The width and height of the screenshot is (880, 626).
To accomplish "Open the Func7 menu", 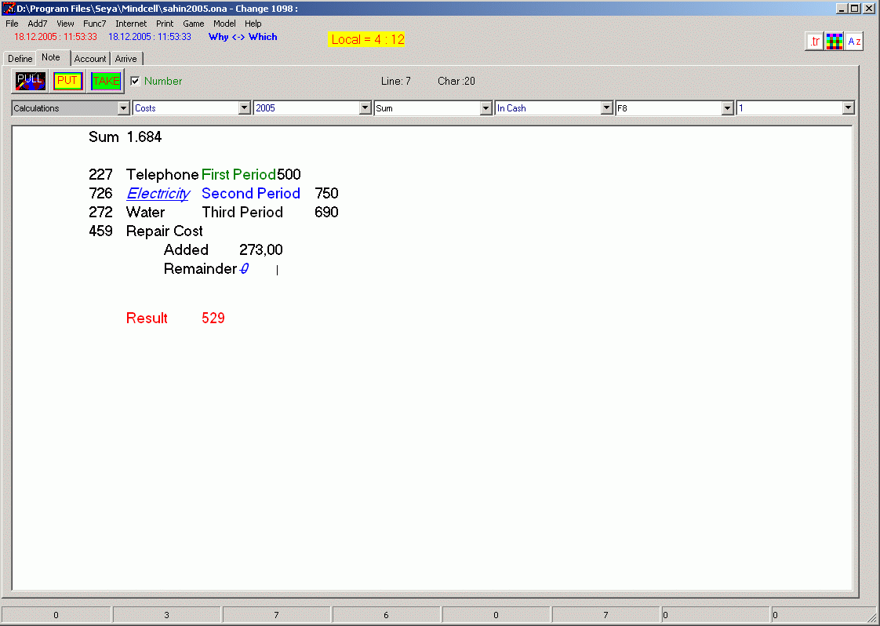I will tap(94, 24).
